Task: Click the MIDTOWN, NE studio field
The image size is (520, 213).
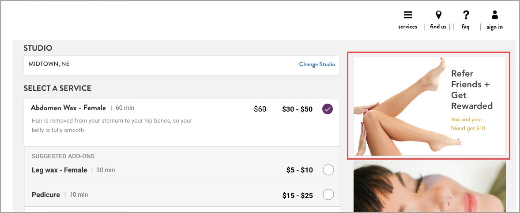Action: pyautogui.click(x=182, y=65)
